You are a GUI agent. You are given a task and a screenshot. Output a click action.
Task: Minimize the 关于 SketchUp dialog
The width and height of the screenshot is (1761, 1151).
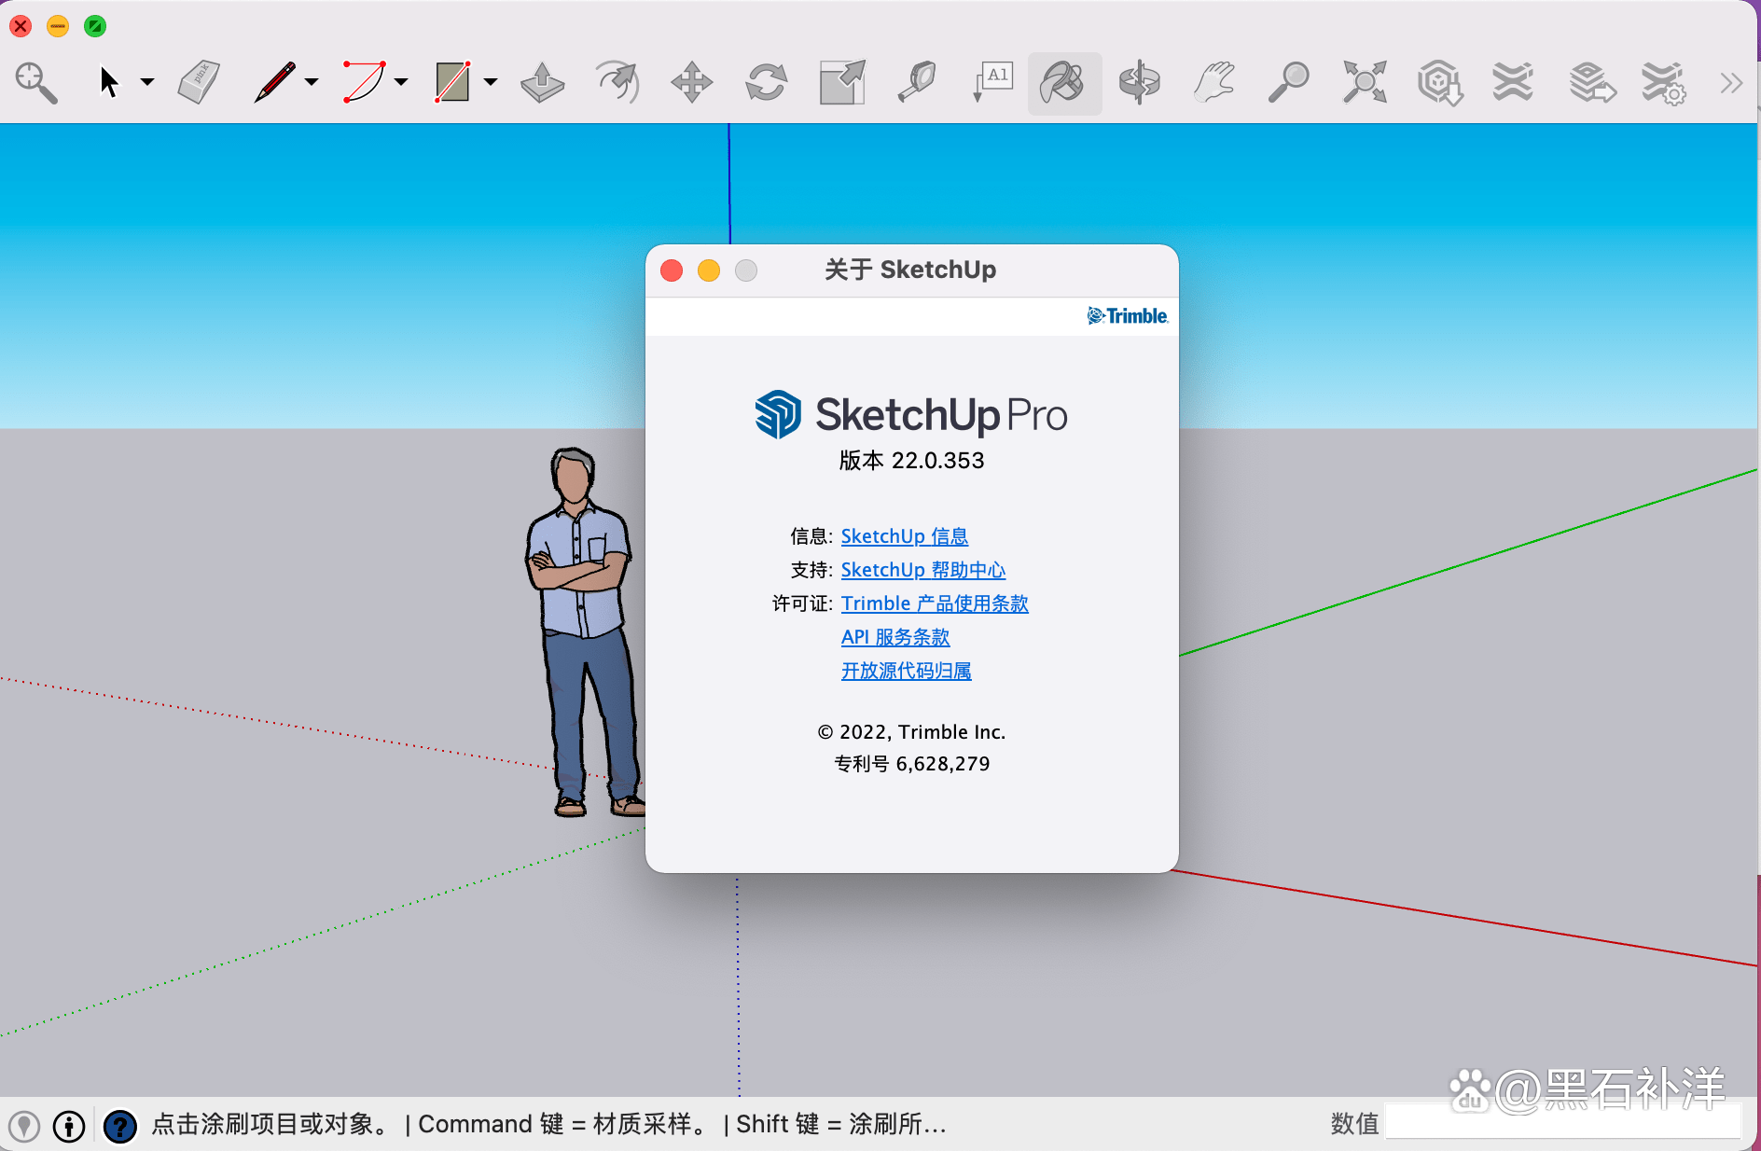[x=709, y=270]
